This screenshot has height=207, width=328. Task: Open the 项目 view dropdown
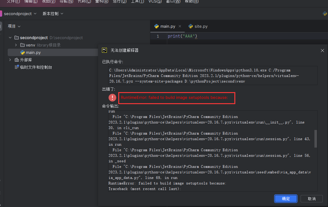(x=14, y=26)
